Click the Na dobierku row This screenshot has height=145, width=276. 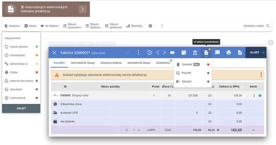(x=157, y=121)
